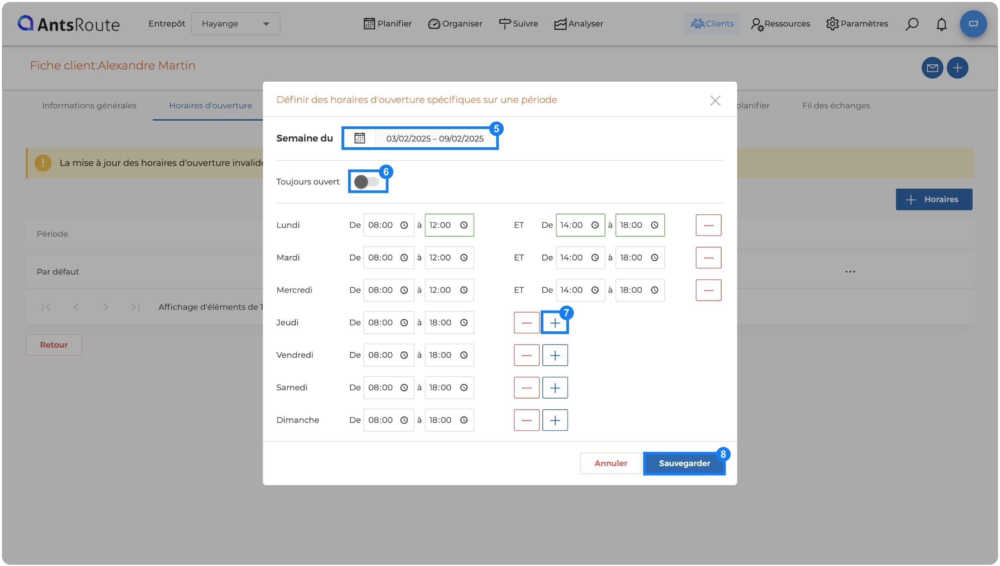Select the Horaires d'ouverture tab

(210, 106)
